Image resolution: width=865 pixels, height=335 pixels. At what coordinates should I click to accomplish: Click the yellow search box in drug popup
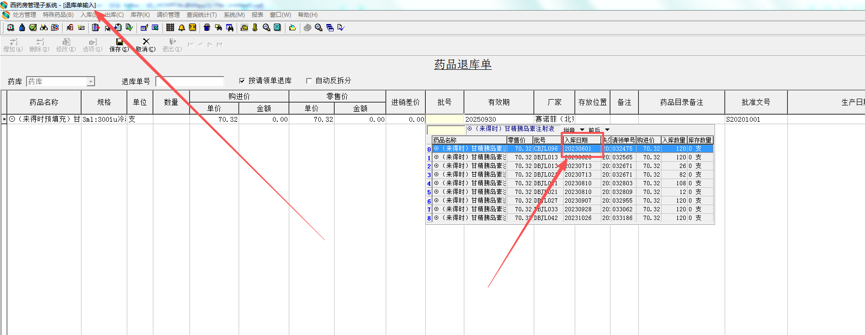[x=446, y=130]
